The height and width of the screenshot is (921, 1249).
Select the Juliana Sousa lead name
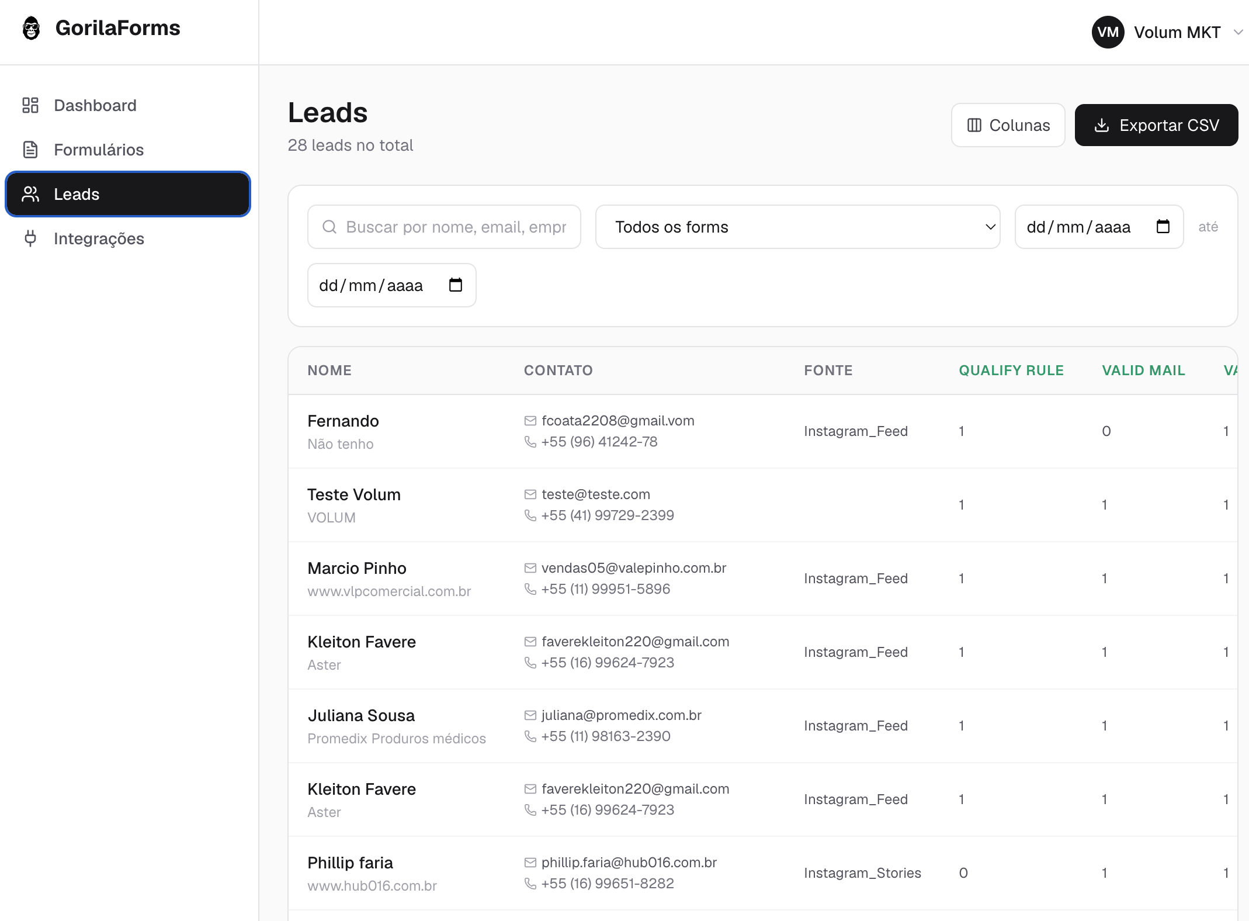(x=361, y=715)
